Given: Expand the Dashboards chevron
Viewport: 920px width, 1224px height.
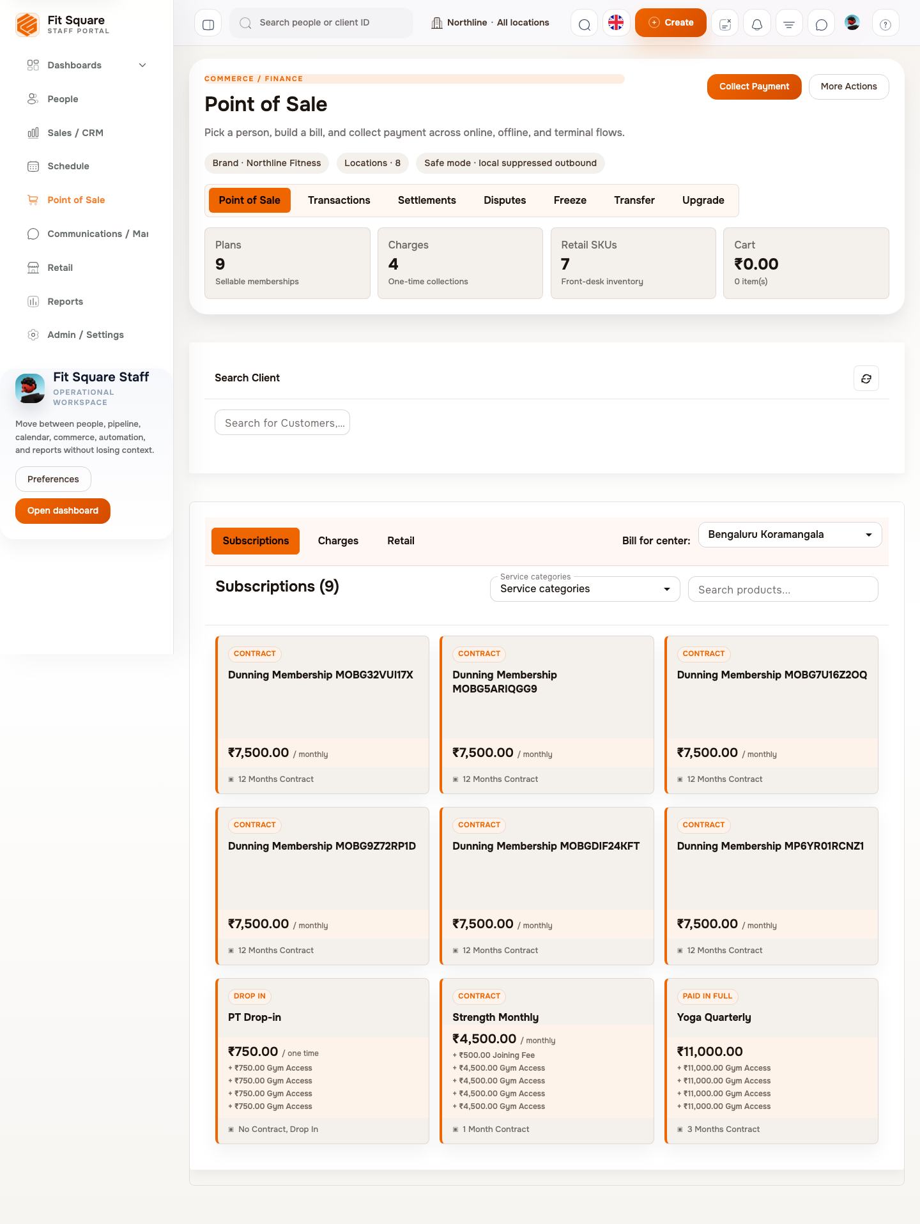Looking at the screenshot, I should tap(142, 65).
